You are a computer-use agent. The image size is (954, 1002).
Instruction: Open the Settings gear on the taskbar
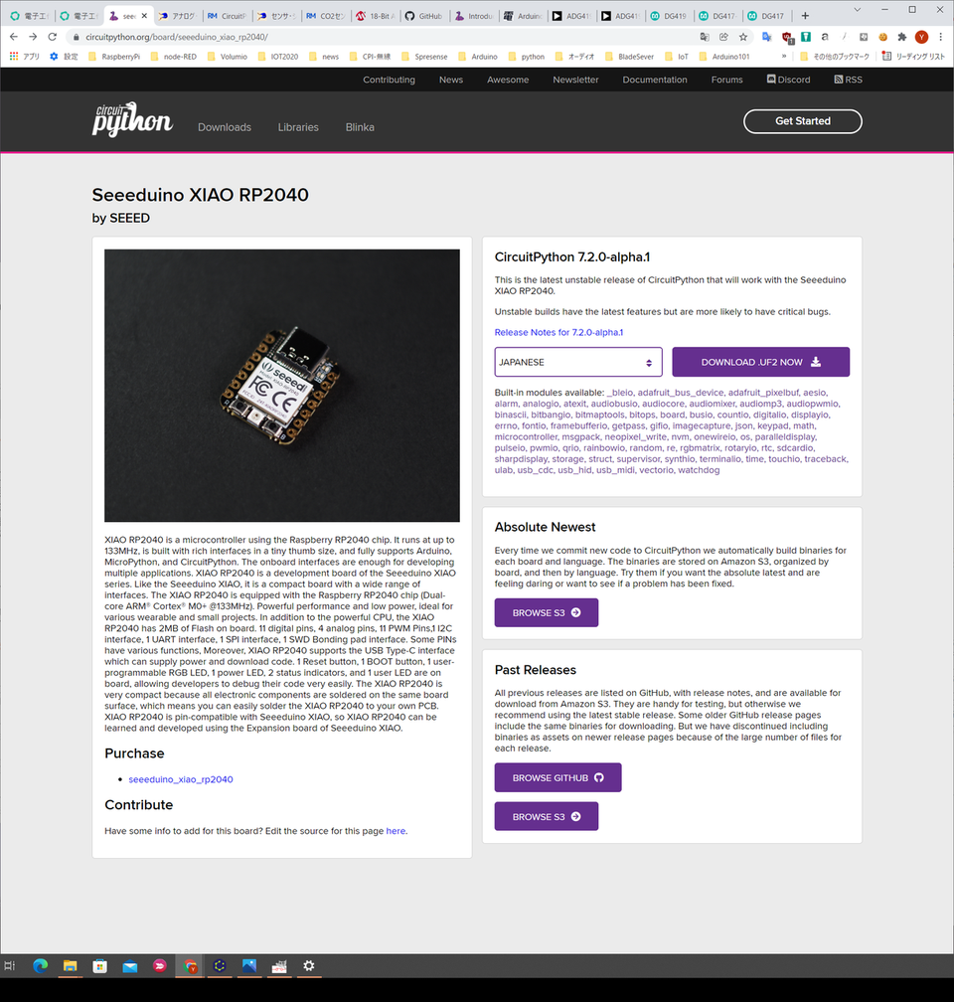click(309, 965)
